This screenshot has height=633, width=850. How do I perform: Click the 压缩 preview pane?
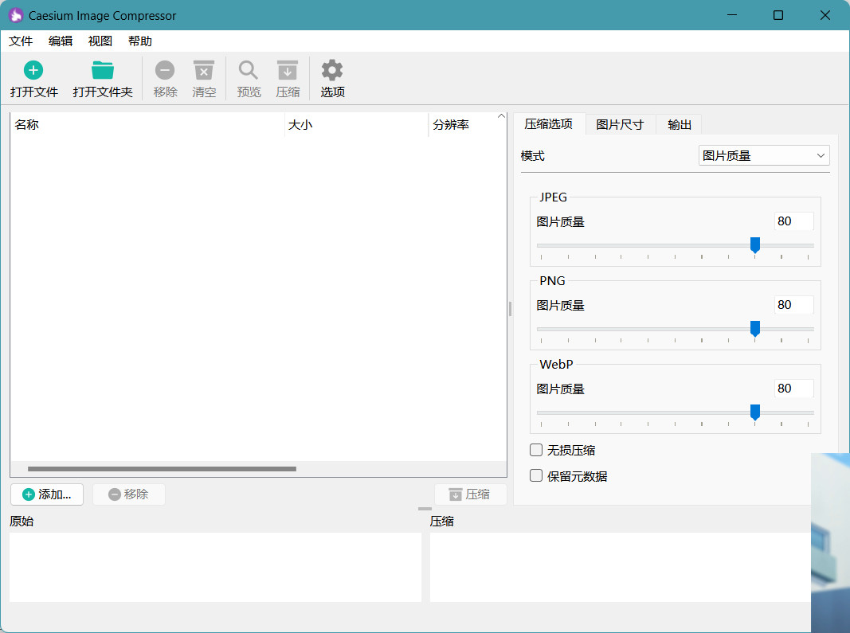pos(620,567)
